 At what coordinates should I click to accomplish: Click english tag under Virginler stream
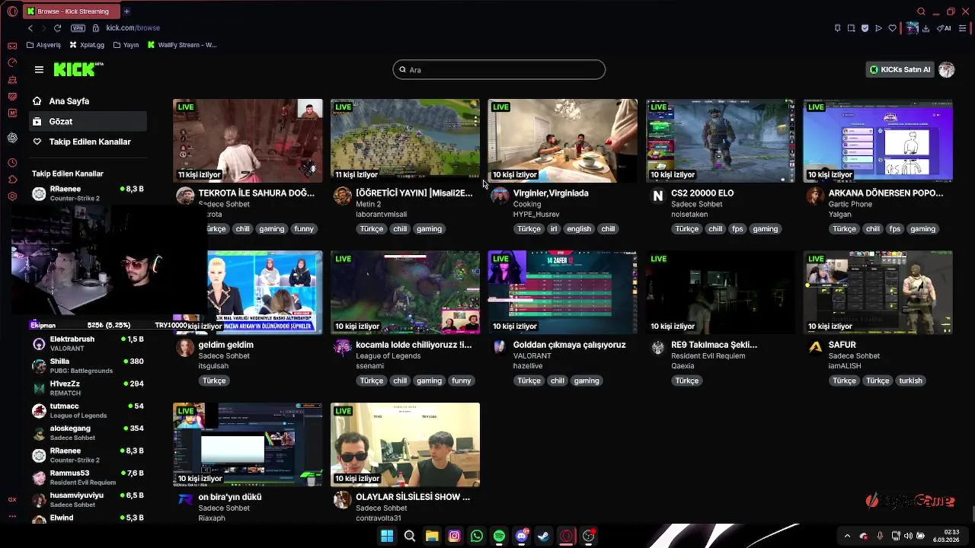click(x=579, y=228)
